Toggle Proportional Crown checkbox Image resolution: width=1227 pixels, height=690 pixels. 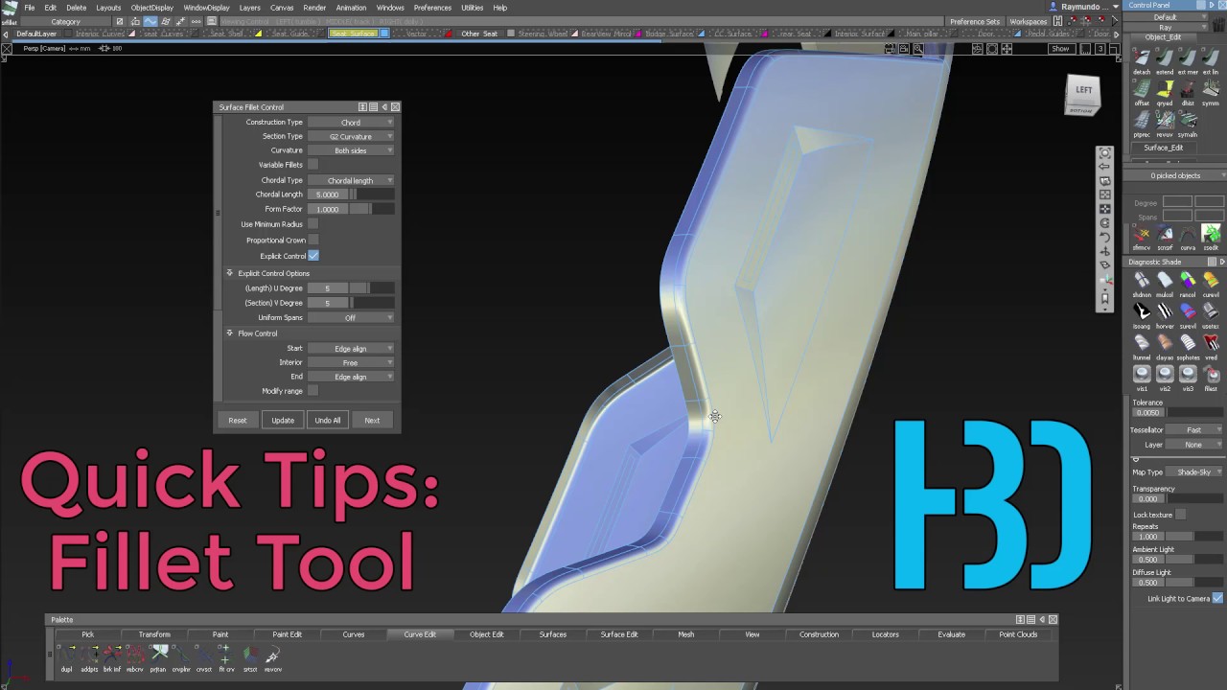pos(313,241)
